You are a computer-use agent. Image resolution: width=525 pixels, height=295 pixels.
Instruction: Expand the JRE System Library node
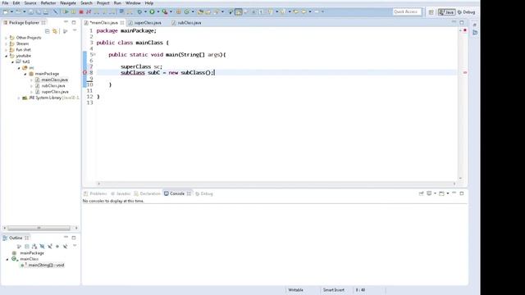[x=19, y=98]
